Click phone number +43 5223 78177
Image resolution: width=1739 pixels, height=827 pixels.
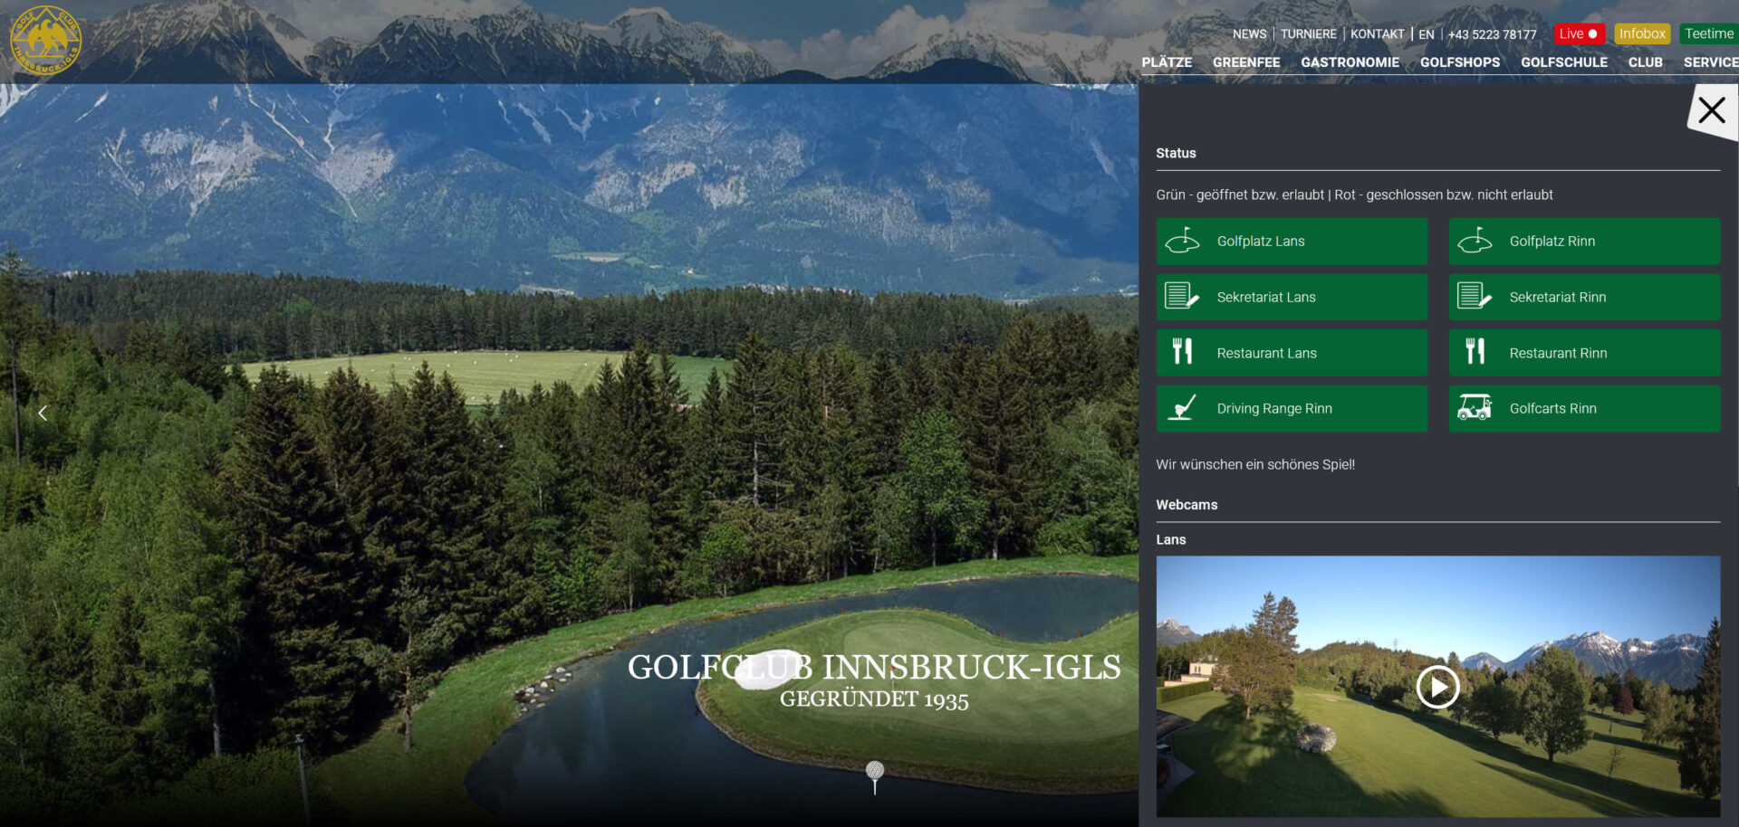tap(1492, 34)
